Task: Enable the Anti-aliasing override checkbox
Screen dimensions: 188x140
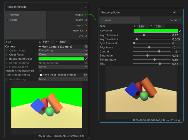Action: coord(7,79)
